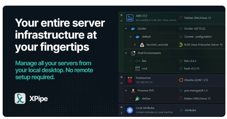Click the debian wrench gear icon
Viewport: 227px width, 119px height.
[137, 99]
